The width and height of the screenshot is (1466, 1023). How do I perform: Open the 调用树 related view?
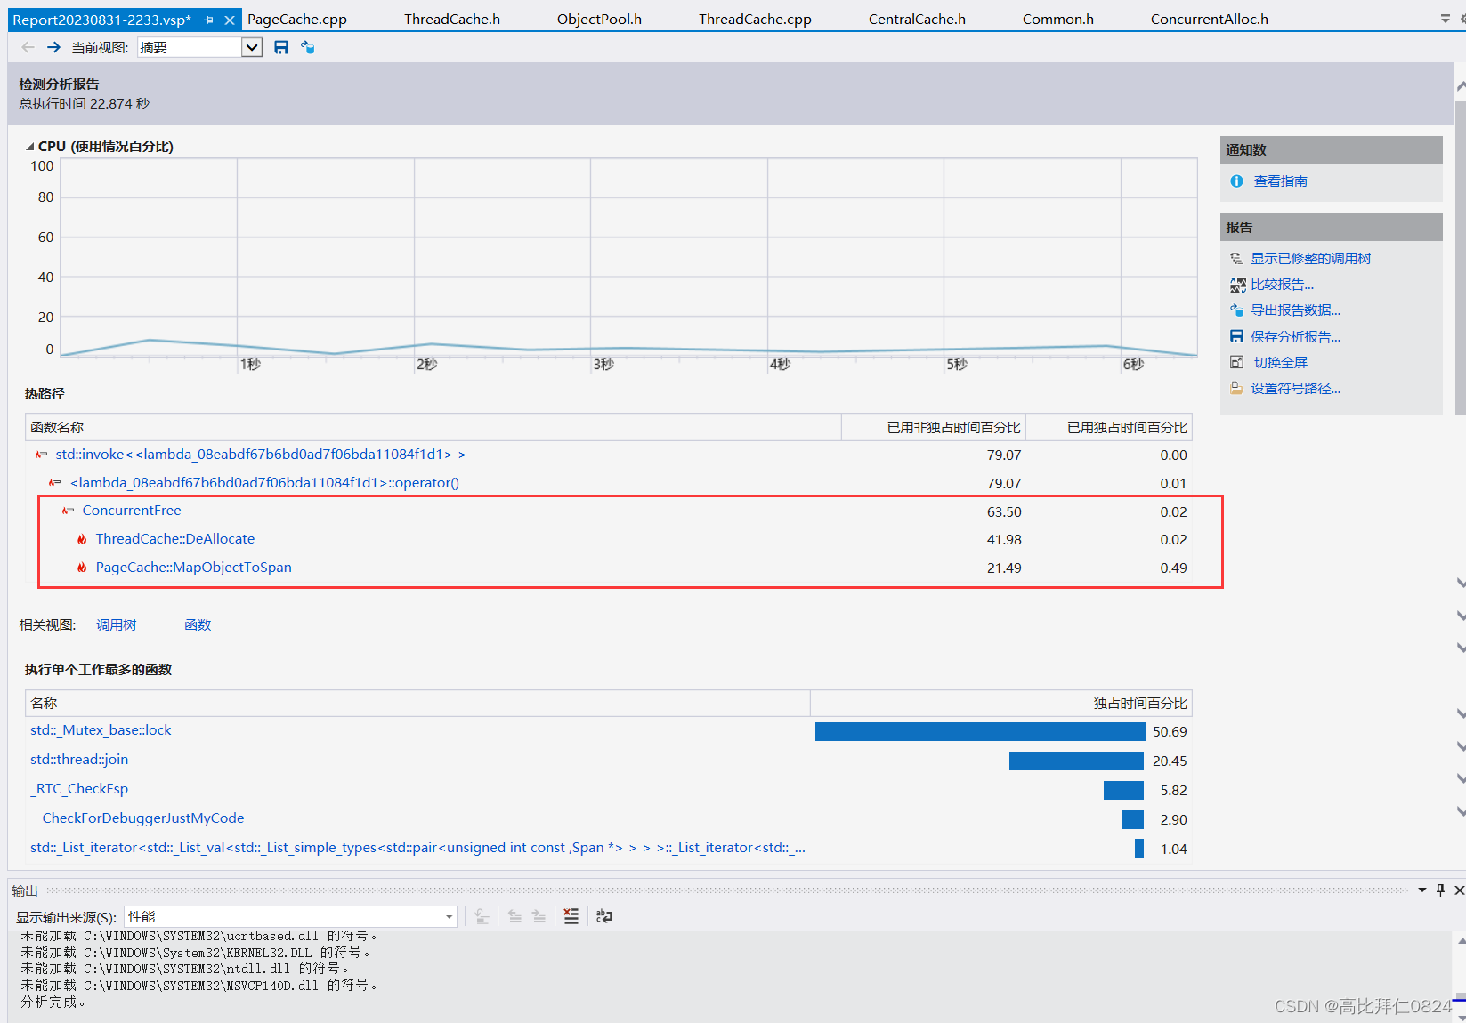click(x=117, y=625)
